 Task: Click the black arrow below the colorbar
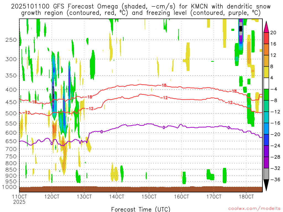pyautogui.click(x=266, y=185)
